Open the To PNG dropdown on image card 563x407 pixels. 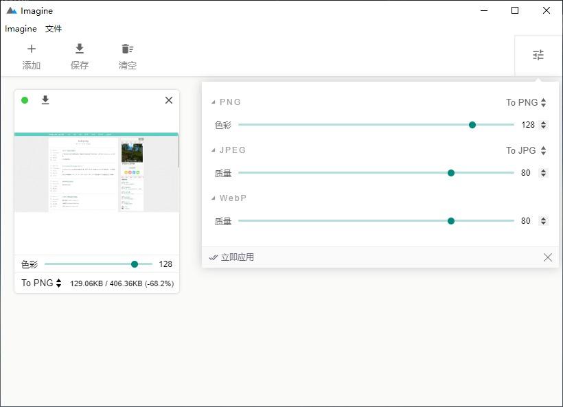coord(41,283)
